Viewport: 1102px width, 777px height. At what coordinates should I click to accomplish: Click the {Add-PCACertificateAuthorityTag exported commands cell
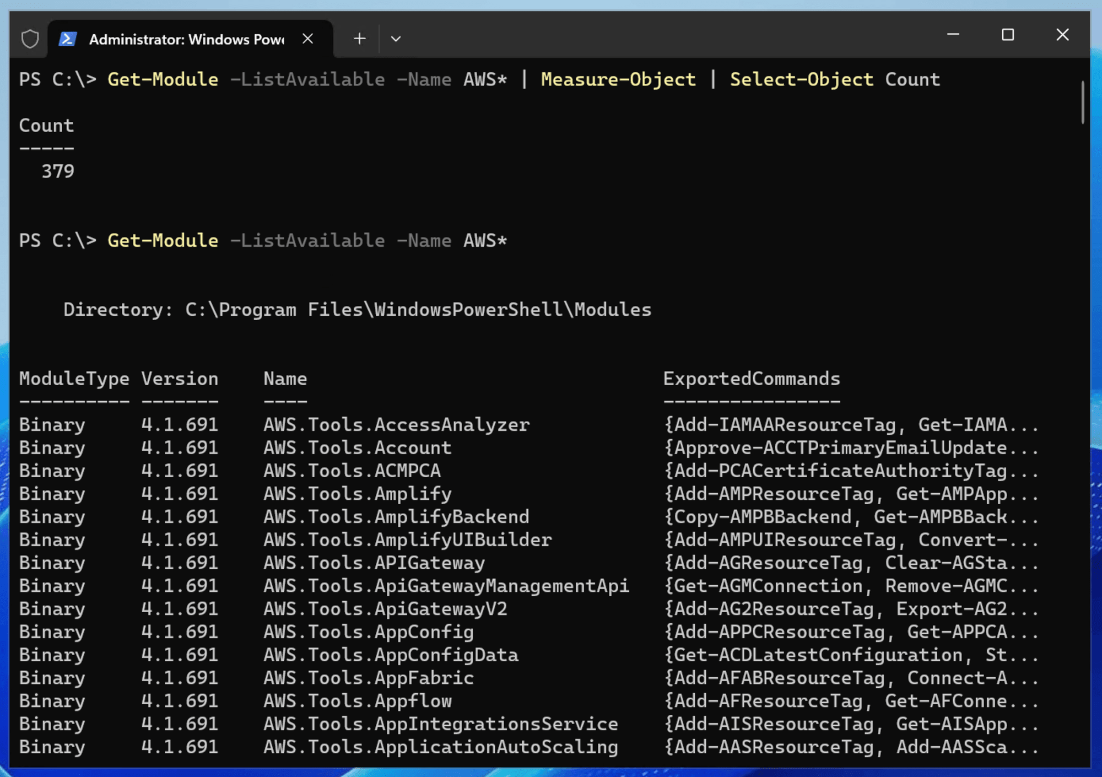click(x=851, y=471)
